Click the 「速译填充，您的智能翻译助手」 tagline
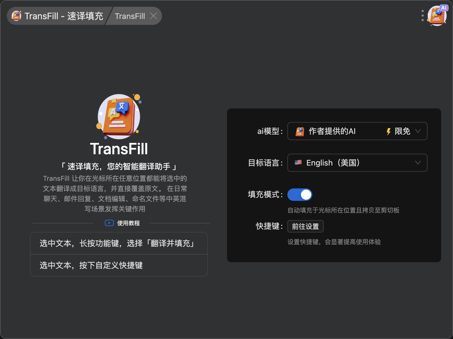The width and height of the screenshot is (453, 339). (119, 166)
